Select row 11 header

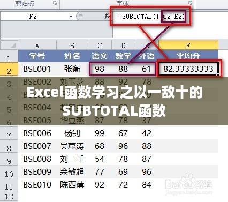coord(9,185)
